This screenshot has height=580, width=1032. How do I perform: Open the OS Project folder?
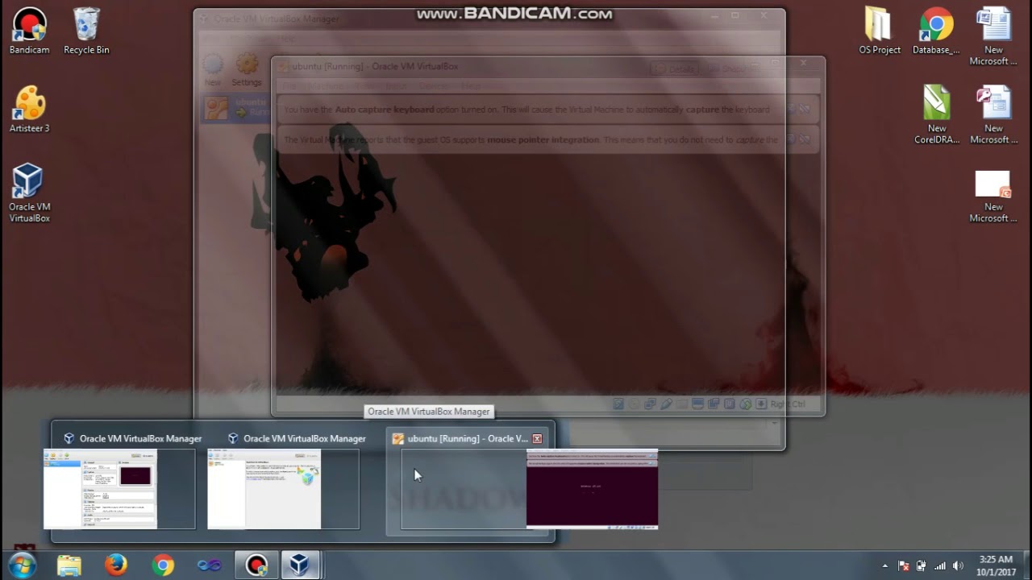pyautogui.click(x=880, y=31)
